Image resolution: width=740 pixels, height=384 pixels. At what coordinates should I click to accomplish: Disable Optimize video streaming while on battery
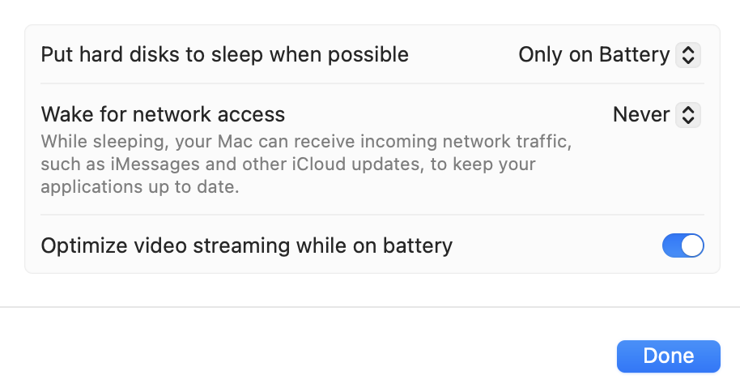pyautogui.click(x=683, y=245)
